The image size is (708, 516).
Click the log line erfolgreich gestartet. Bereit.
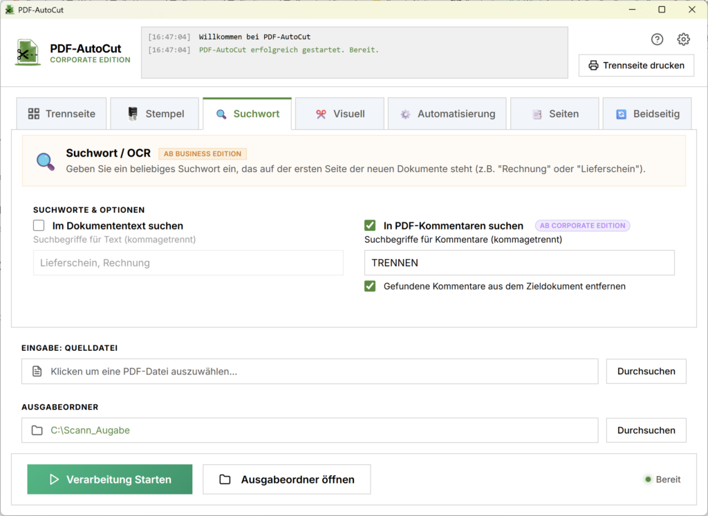[x=289, y=50]
